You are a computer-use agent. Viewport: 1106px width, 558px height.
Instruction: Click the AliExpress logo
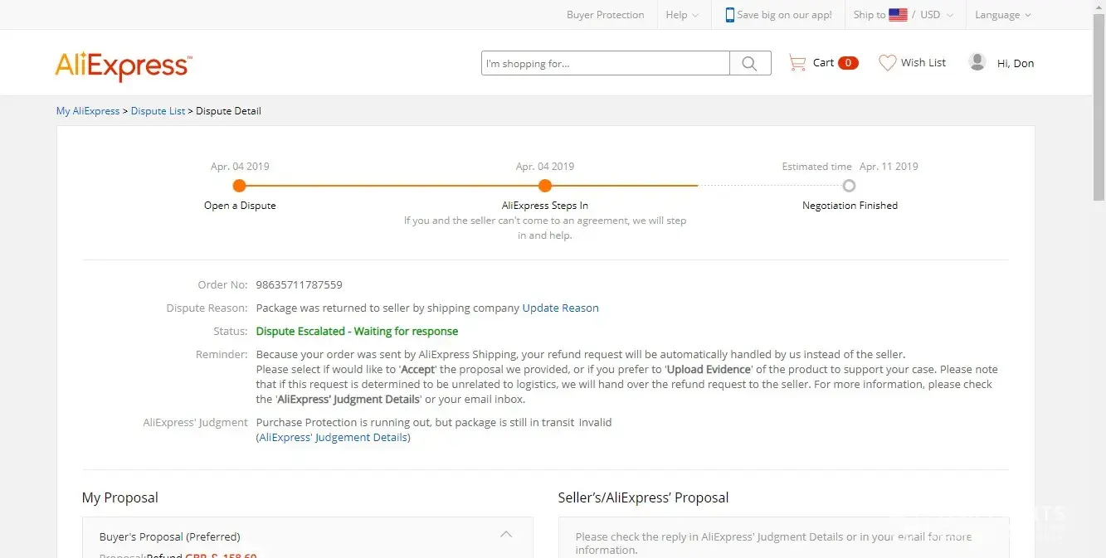click(124, 66)
